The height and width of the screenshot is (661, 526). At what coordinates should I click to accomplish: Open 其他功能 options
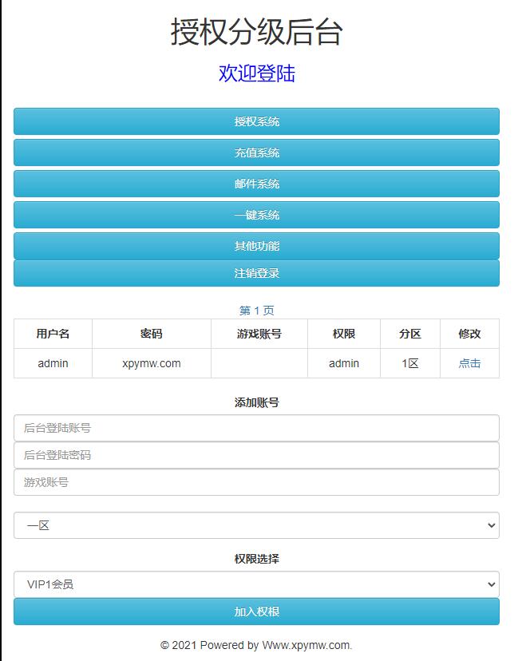256,246
